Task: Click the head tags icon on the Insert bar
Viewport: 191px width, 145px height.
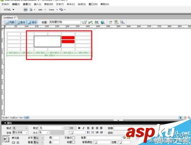Action: click(x=31, y=10)
